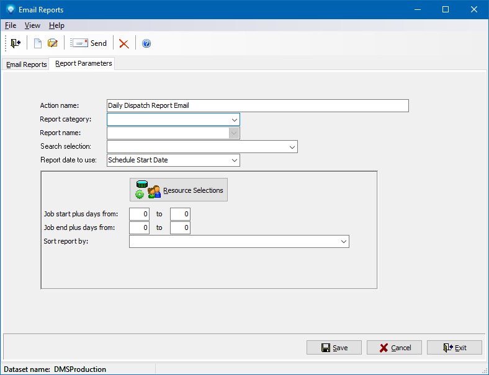Expand the Report category dropdown

[234, 119]
